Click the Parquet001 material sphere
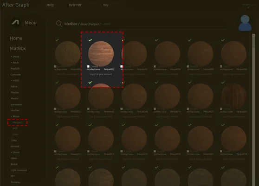The height and width of the screenshot is (186, 259). coord(68,54)
